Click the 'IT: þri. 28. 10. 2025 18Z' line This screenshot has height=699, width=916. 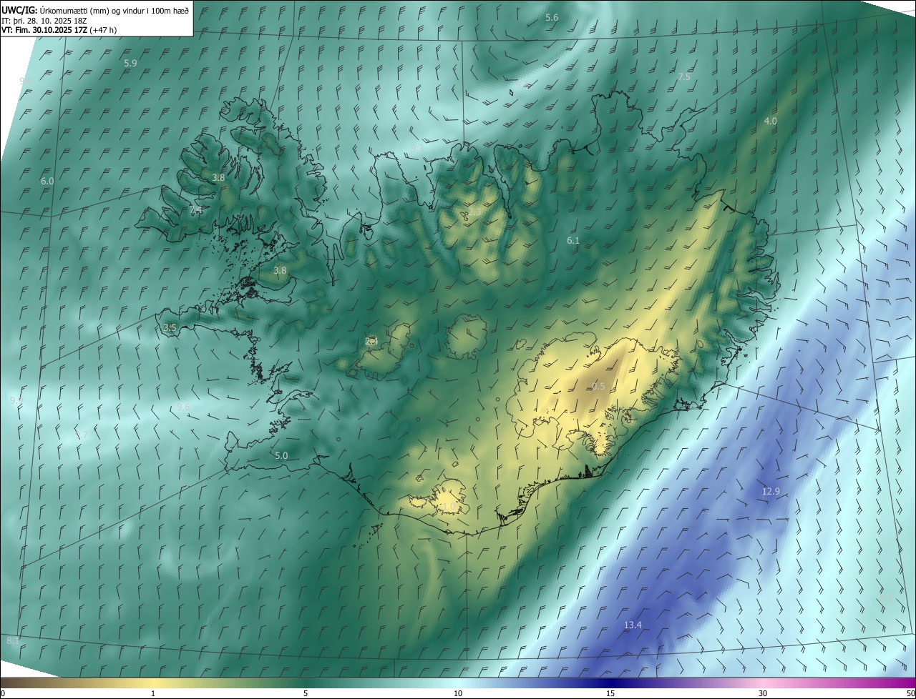(x=44, y=20)
